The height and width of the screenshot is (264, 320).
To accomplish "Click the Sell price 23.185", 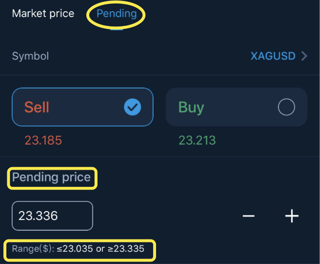I will (x=43, y=140).
